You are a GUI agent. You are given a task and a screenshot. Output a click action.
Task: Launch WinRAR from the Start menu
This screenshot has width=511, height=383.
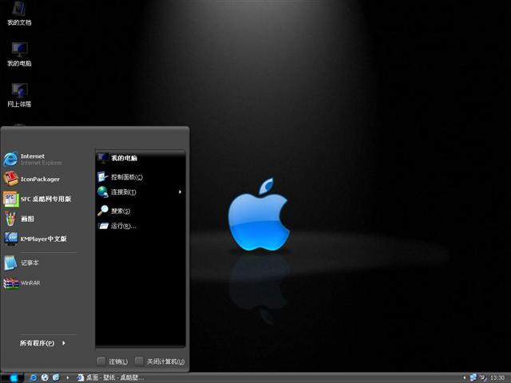[22, 283]
